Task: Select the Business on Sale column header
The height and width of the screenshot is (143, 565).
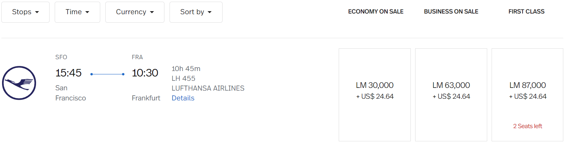Action: 451,11
